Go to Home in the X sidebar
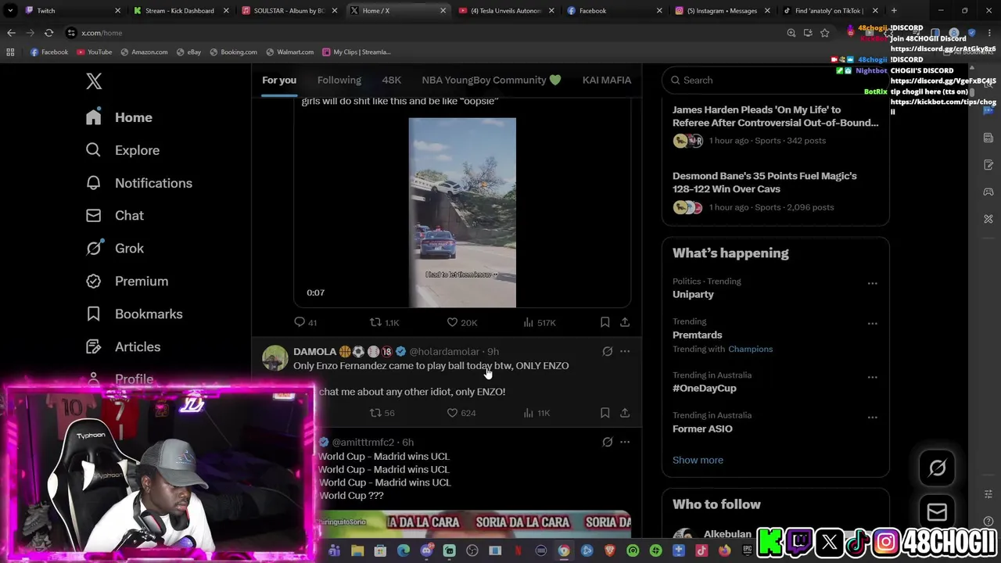Screen dimensions: 1001x563 tap(119, 117)
